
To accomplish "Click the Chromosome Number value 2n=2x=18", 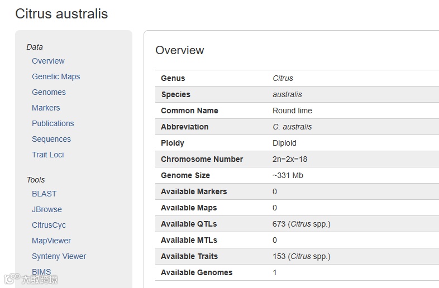I will click(x=290, y=159).
